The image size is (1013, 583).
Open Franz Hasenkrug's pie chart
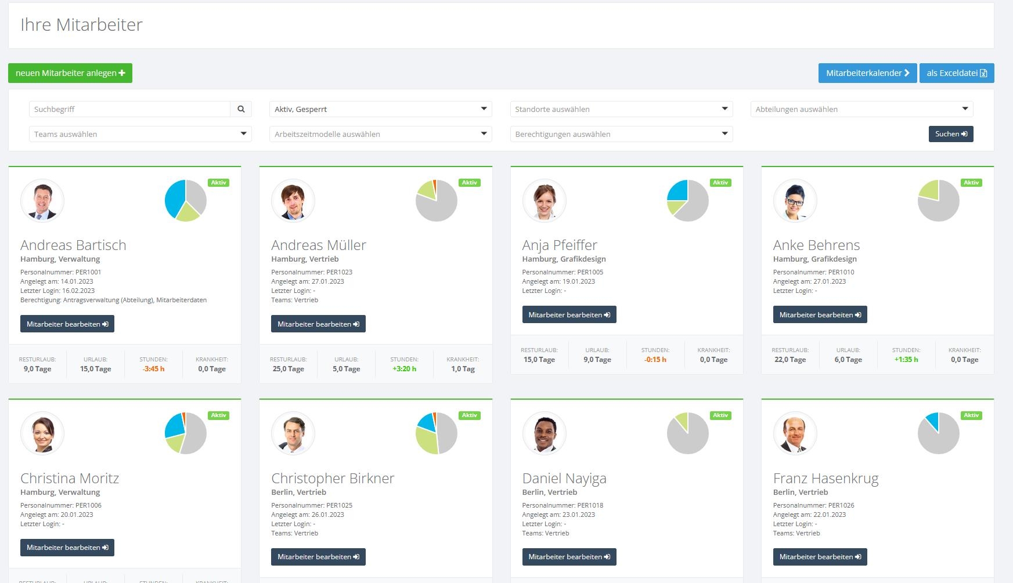[939, 433]
